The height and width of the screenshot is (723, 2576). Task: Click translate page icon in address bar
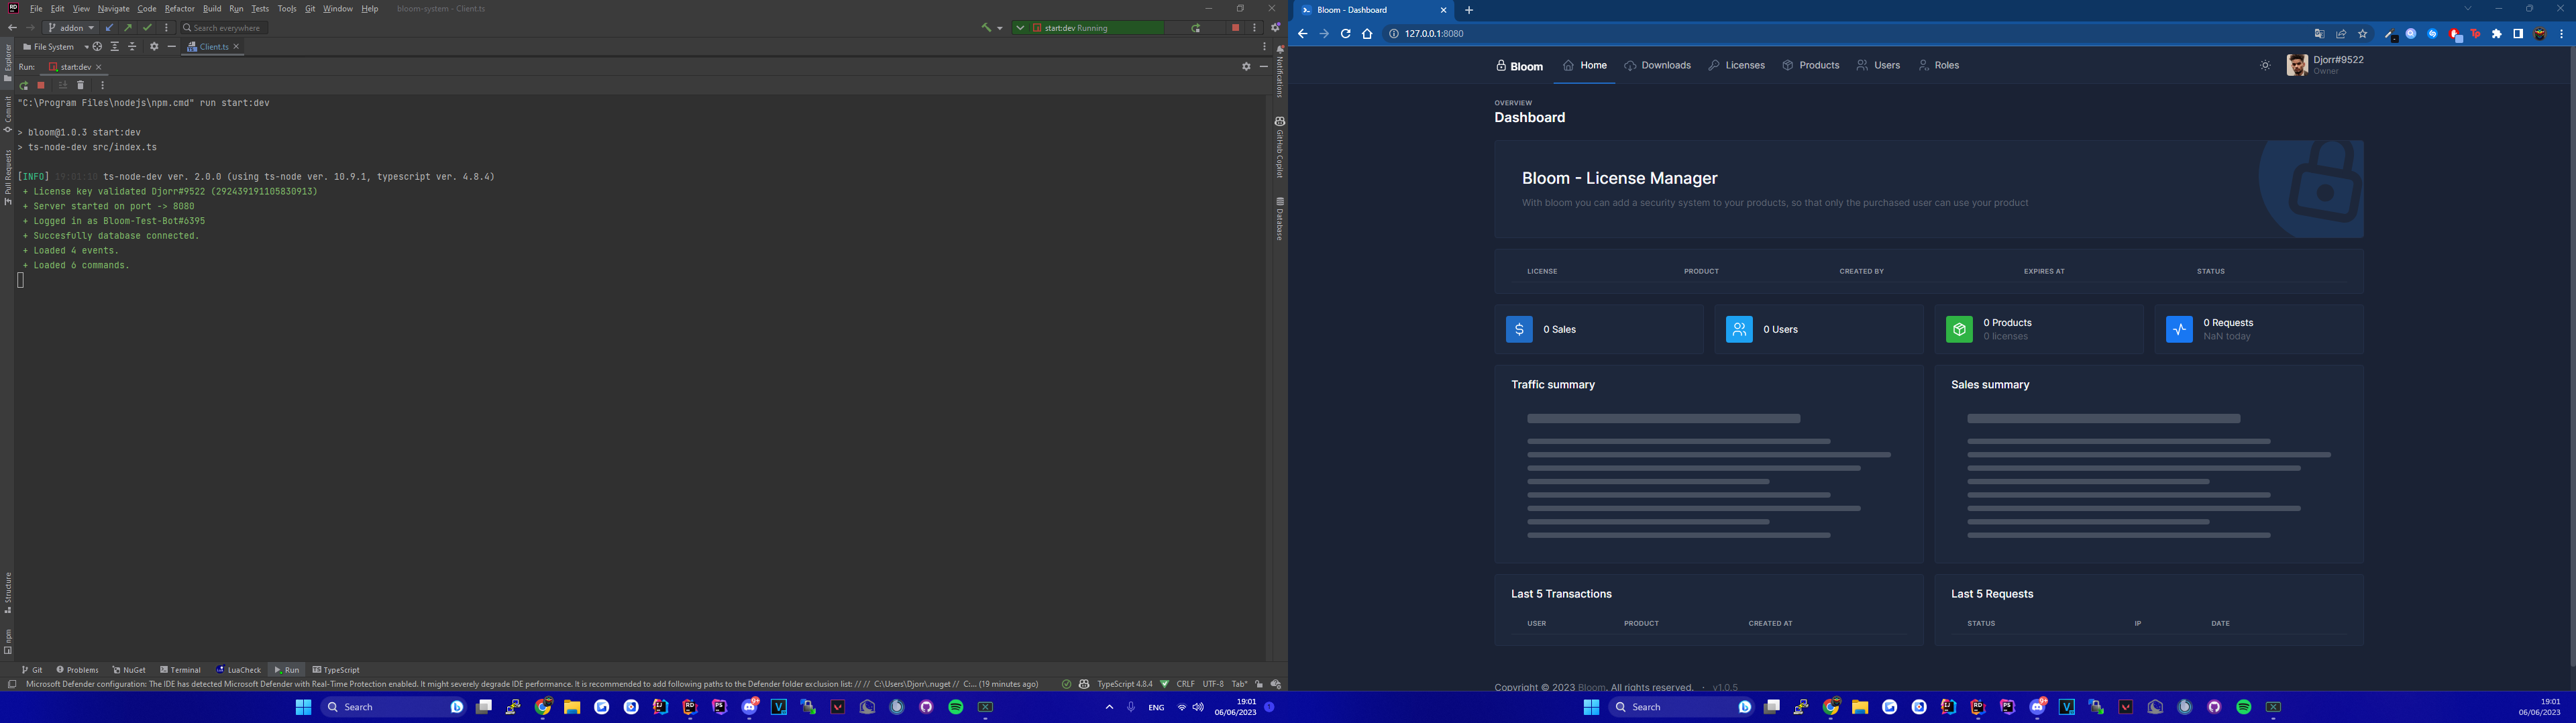[2319, 34]
